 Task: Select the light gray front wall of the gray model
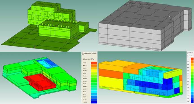tap(130, 37)
